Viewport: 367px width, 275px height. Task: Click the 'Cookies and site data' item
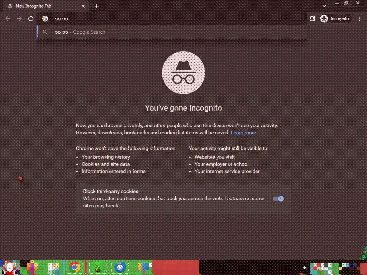point(106,164)
